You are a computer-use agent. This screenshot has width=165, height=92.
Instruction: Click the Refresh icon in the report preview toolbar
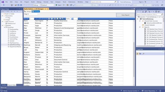[52, 19]
